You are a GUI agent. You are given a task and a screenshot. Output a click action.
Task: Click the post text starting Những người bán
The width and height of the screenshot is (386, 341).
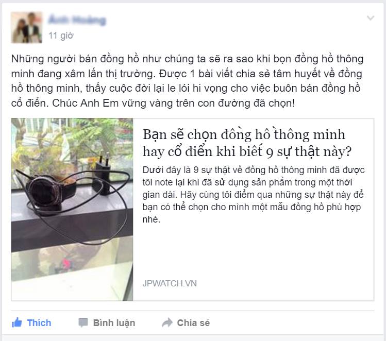pyautogui.click(x=187, y=81)
